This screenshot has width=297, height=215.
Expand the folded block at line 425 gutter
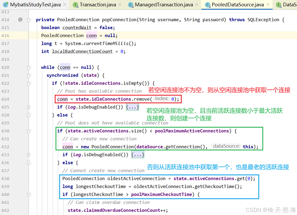click(x=28, y=107)
